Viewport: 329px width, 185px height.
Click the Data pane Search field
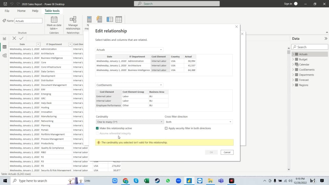[310, 47]
